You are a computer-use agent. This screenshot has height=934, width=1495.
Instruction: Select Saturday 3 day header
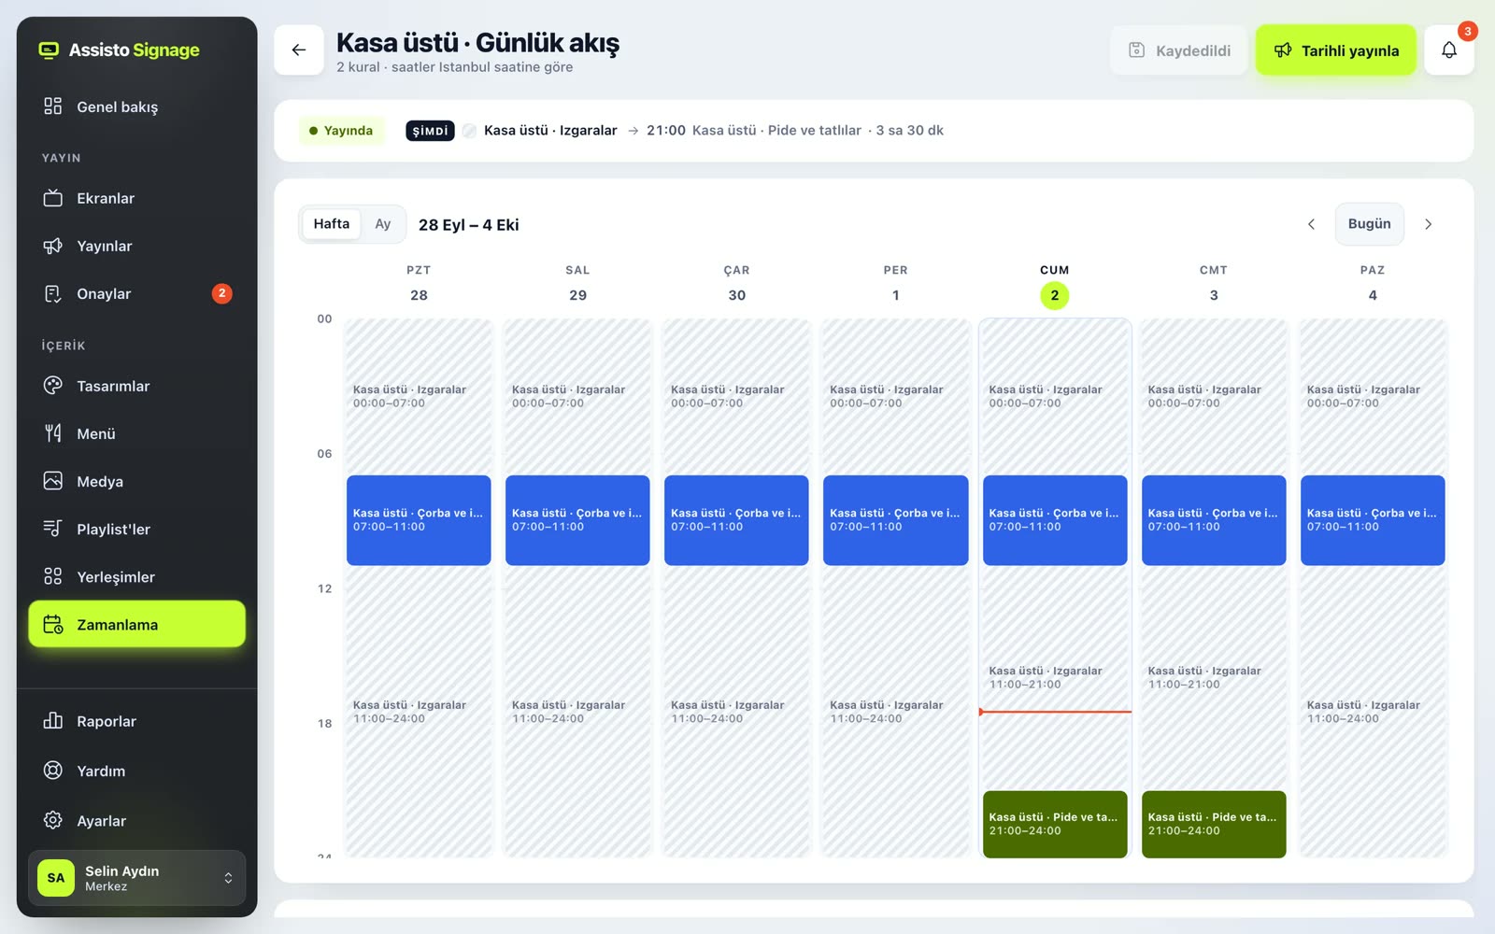(1214, 285)
